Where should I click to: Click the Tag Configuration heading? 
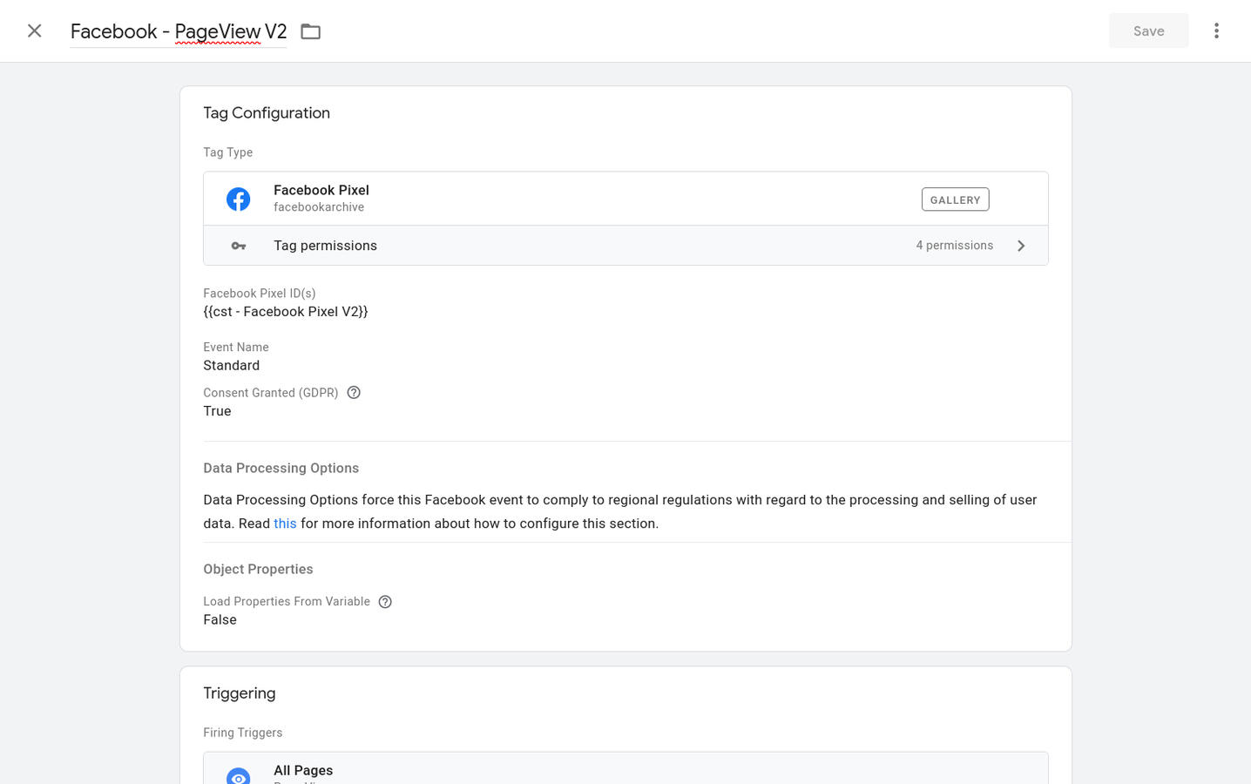coord(267,113)
